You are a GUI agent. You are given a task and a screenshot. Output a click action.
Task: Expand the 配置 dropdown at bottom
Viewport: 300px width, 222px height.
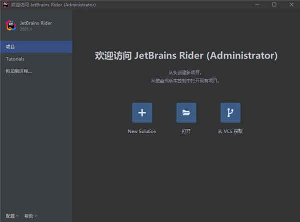tap(12, 216)
